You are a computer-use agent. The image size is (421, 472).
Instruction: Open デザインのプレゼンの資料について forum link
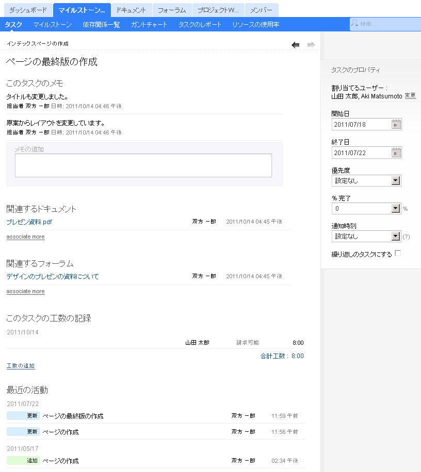53,276
